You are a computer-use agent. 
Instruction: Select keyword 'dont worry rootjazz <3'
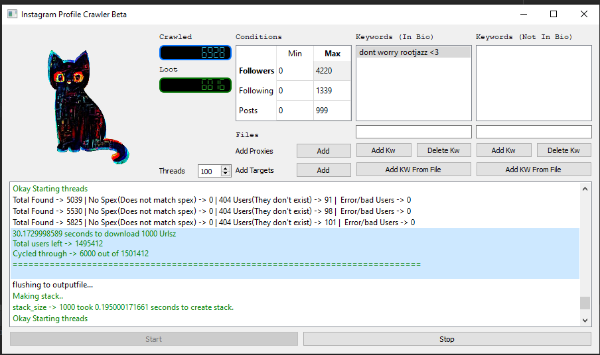(x=413, y=52)
